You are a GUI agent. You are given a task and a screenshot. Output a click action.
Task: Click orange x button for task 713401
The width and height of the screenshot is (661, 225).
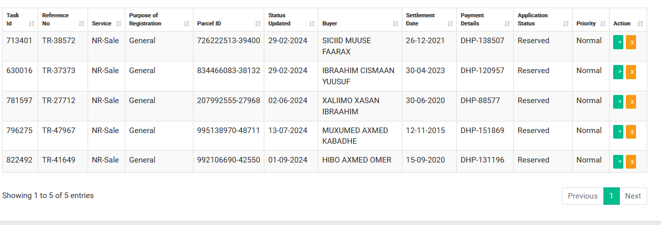coord(631,42)
